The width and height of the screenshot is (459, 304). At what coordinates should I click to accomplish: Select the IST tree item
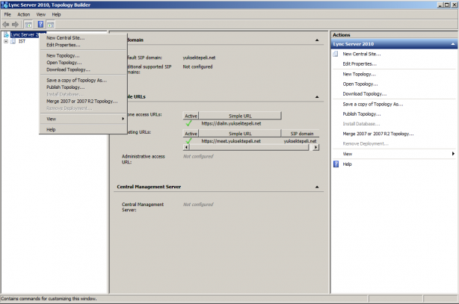[x=22, y=42]
